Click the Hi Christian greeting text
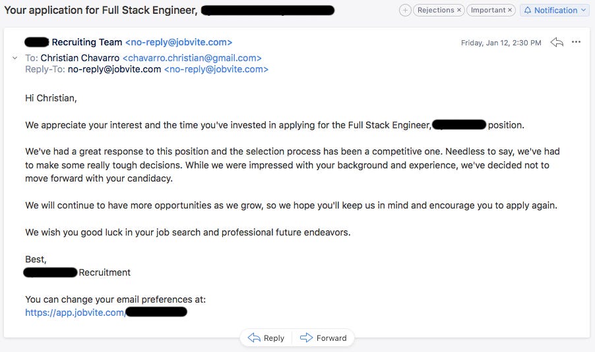 click(x=51, y=98)
